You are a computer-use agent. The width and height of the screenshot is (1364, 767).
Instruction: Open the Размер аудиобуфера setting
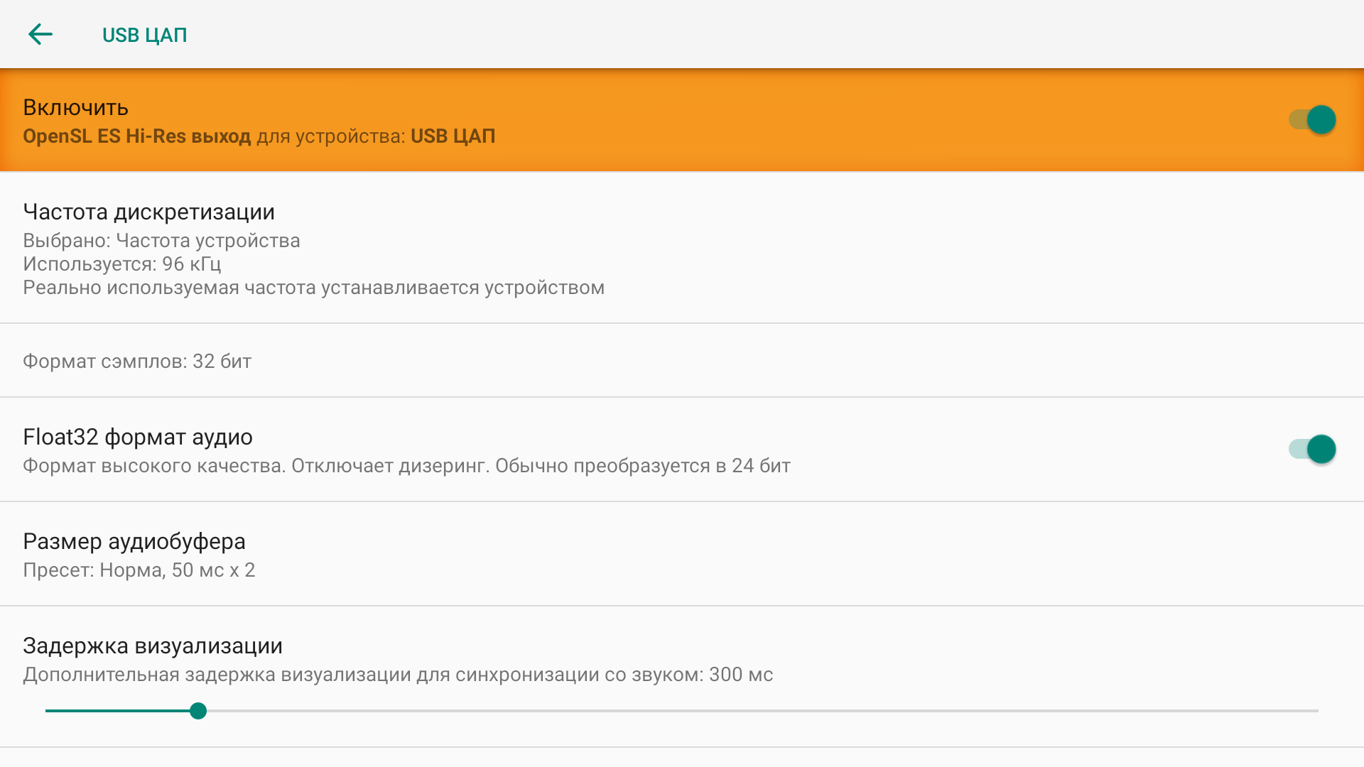pyautogui.click(x=134, y=541)
